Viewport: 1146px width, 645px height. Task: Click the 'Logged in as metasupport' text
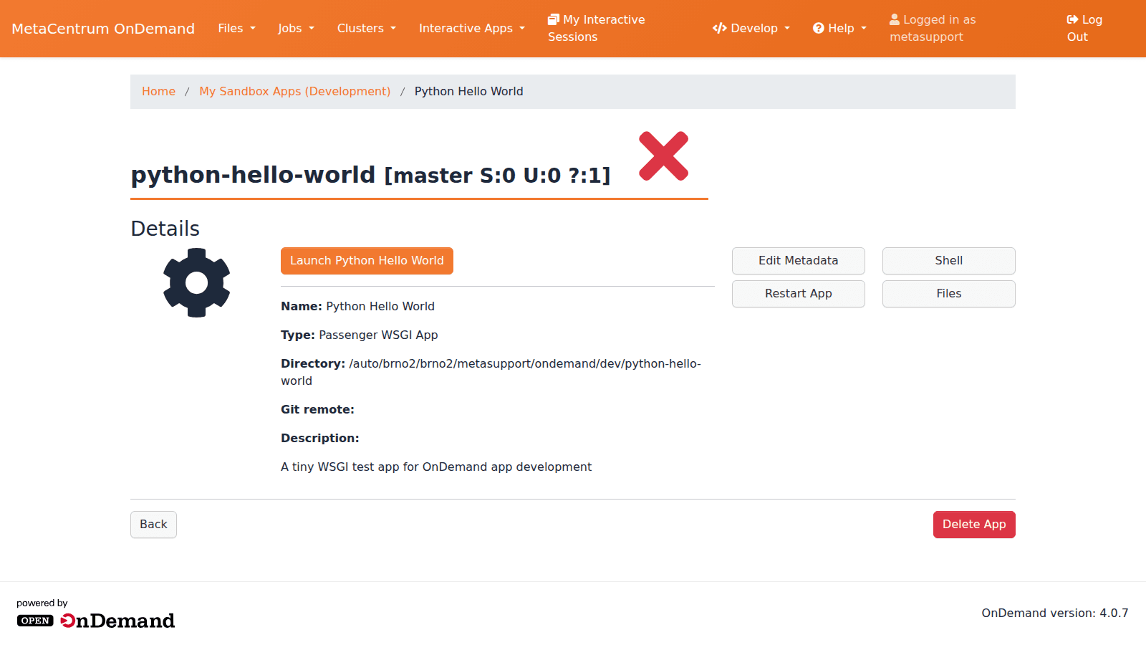[933, 28]
